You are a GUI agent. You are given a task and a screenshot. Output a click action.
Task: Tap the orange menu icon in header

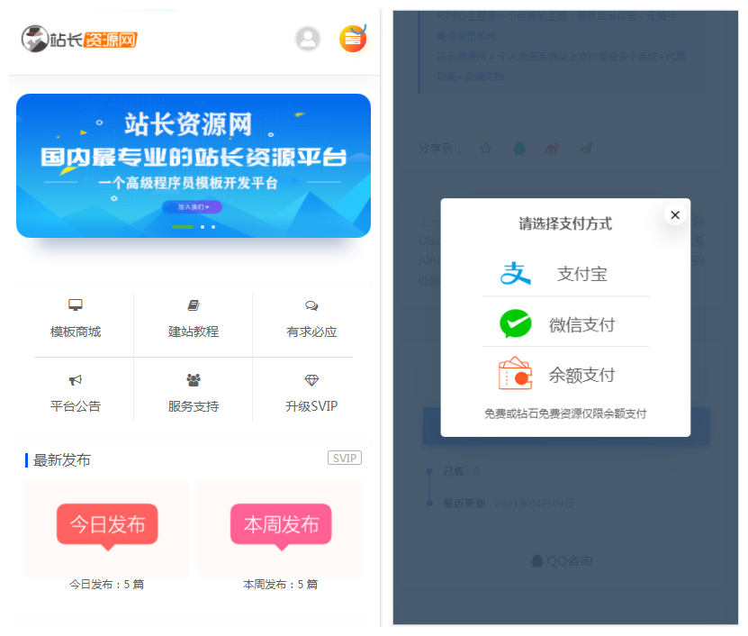[353, 38]
